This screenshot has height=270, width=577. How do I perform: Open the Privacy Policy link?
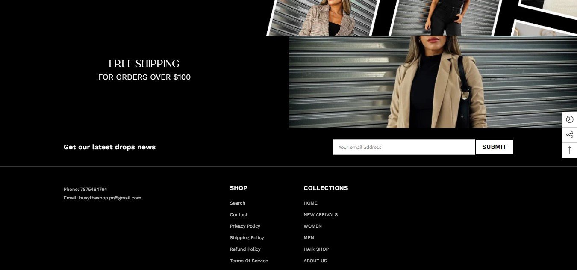(x=245, y=226)
